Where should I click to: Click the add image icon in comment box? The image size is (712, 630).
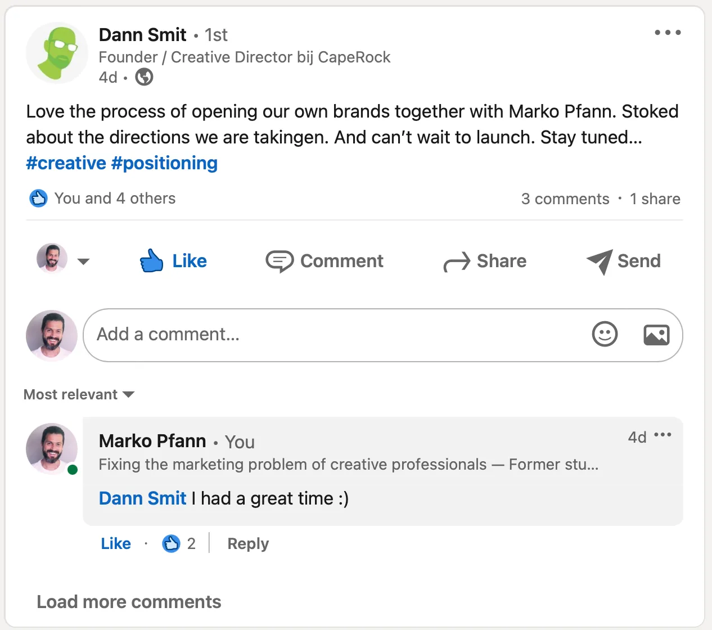tap(656, 335)
